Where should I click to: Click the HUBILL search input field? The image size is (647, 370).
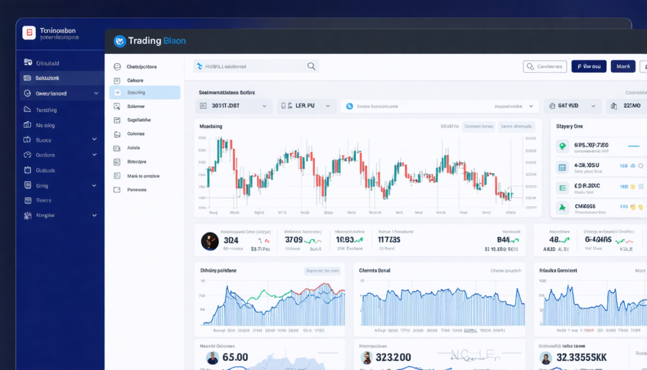click(256, 66)
